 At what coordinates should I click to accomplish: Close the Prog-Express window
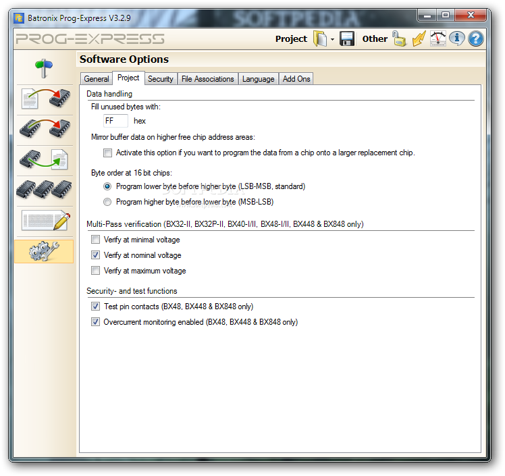pyautogui.click(x=471, y=15)
